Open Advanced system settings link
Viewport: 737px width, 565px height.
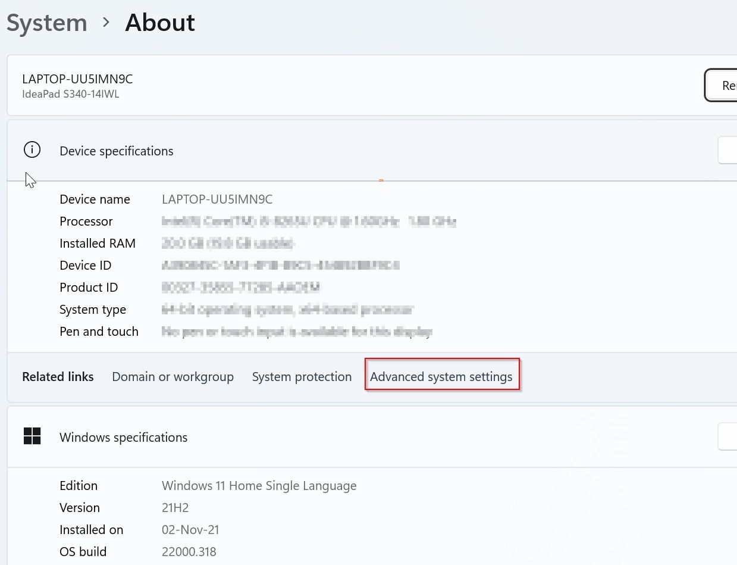click(441, 377)
